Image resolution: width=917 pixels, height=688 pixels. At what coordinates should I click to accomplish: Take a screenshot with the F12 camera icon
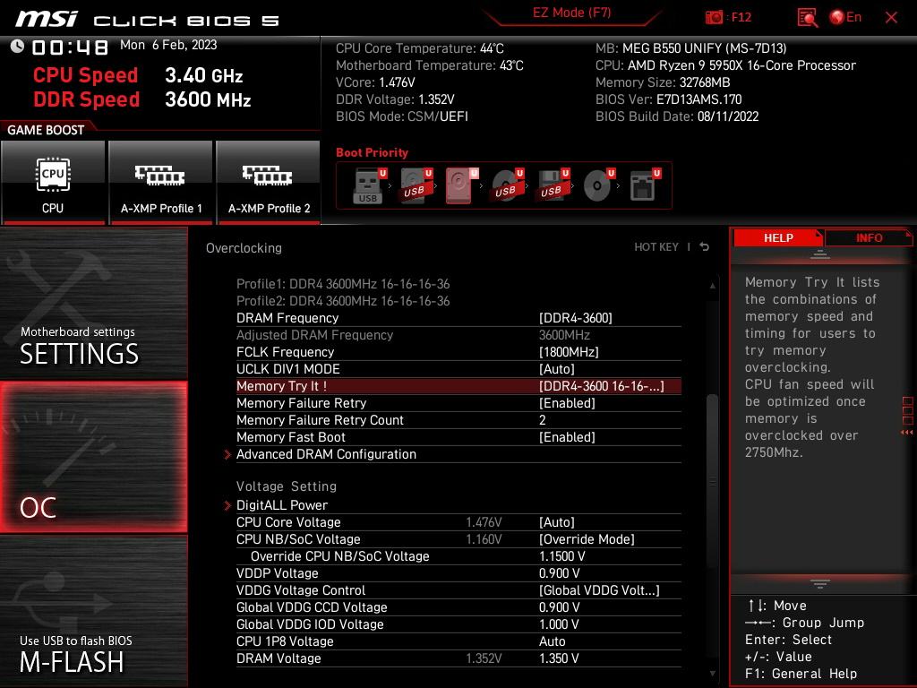(x=714, y=17)
